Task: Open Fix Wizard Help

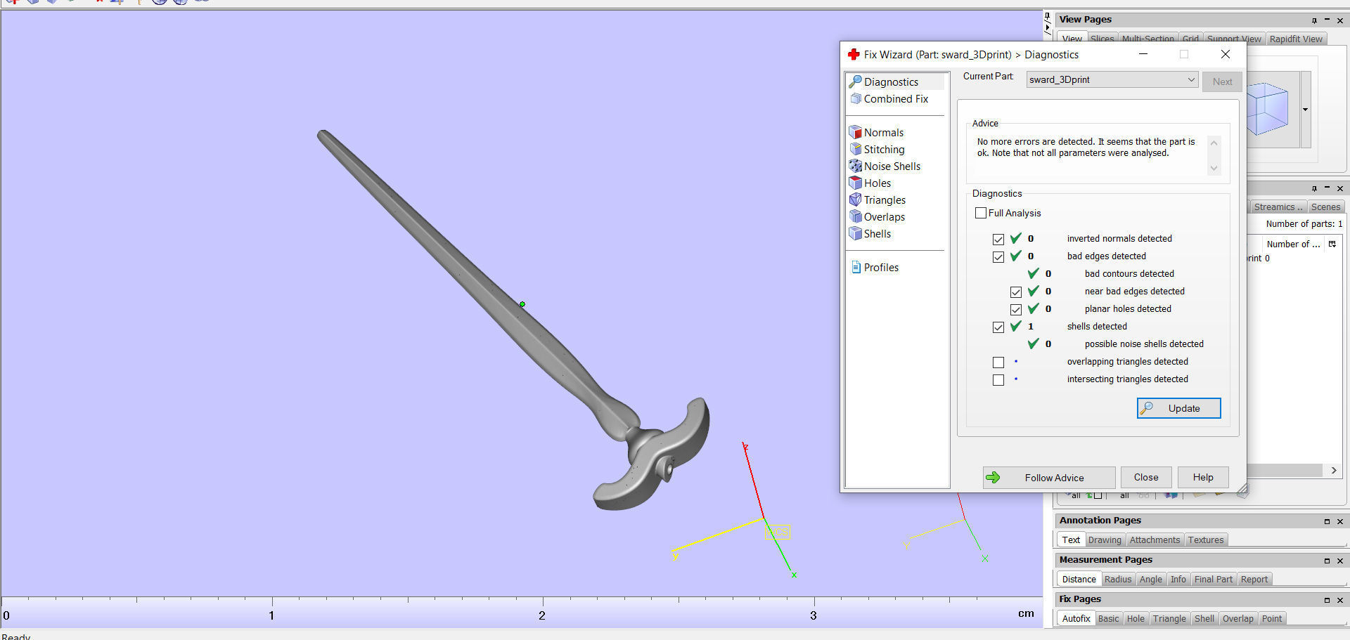Action: click(1203, 478)
